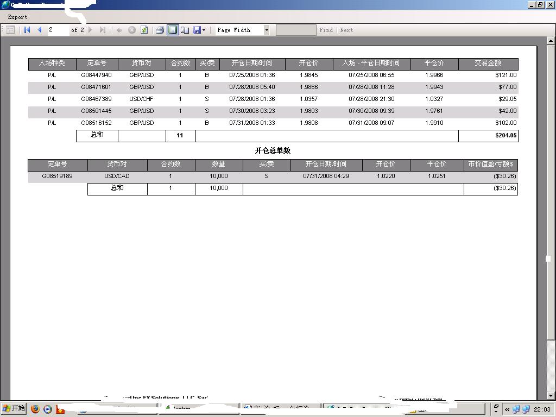
Task: Click the red-yellow quick launch icon
Action: (60, 409)
